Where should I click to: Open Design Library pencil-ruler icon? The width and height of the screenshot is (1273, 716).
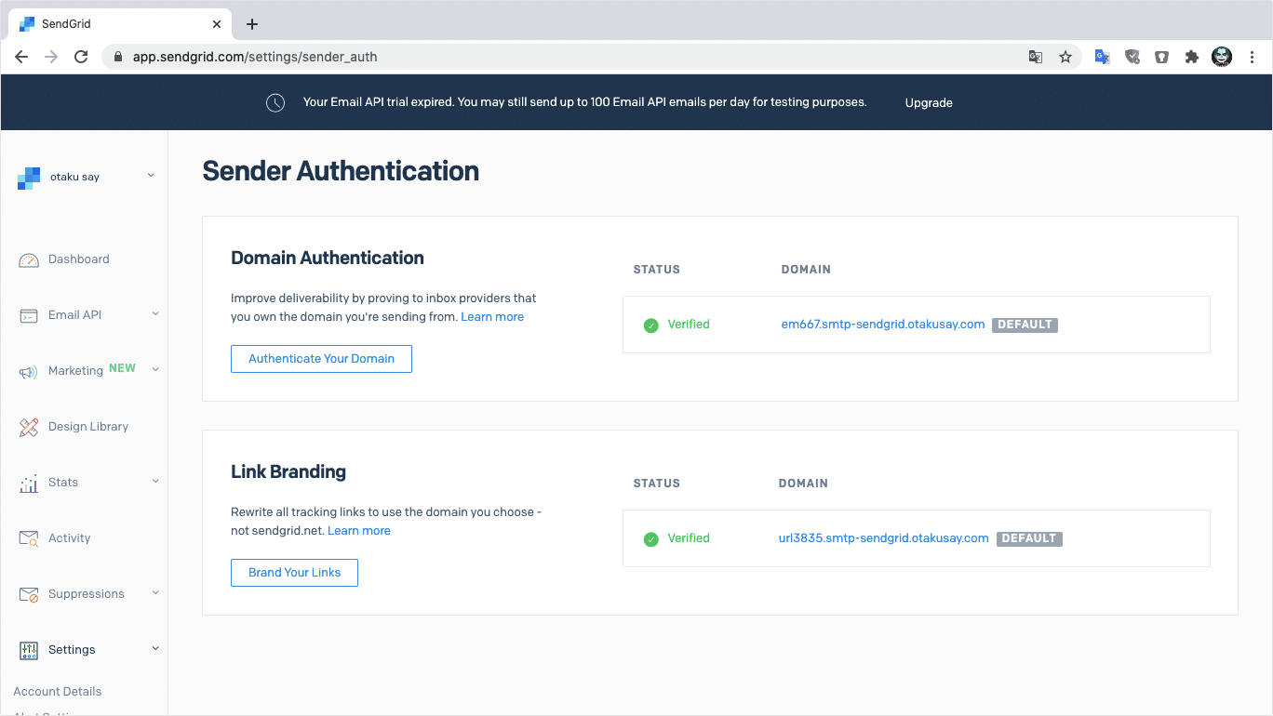pos(29,428)
